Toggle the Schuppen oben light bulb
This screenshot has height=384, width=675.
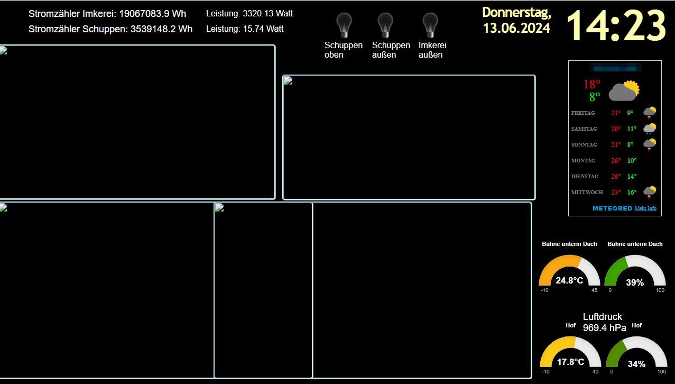point(344,25)
